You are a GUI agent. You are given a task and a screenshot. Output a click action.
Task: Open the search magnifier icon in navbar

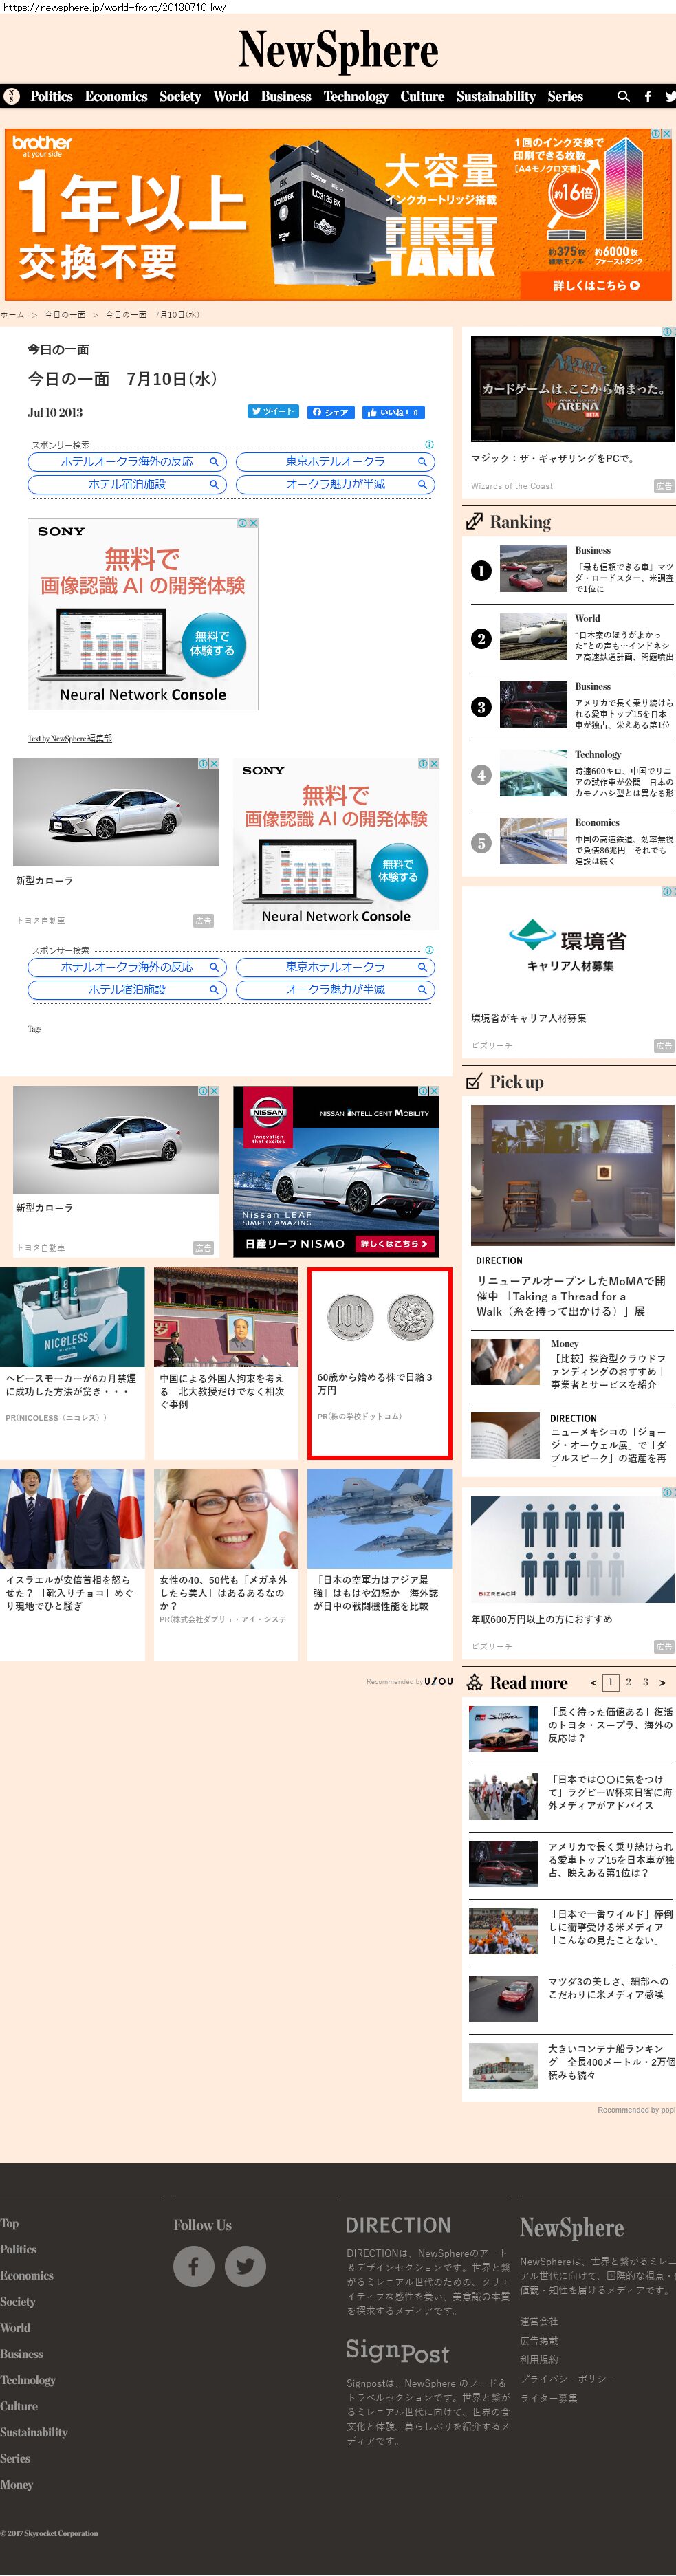click(x=623, y=97)
